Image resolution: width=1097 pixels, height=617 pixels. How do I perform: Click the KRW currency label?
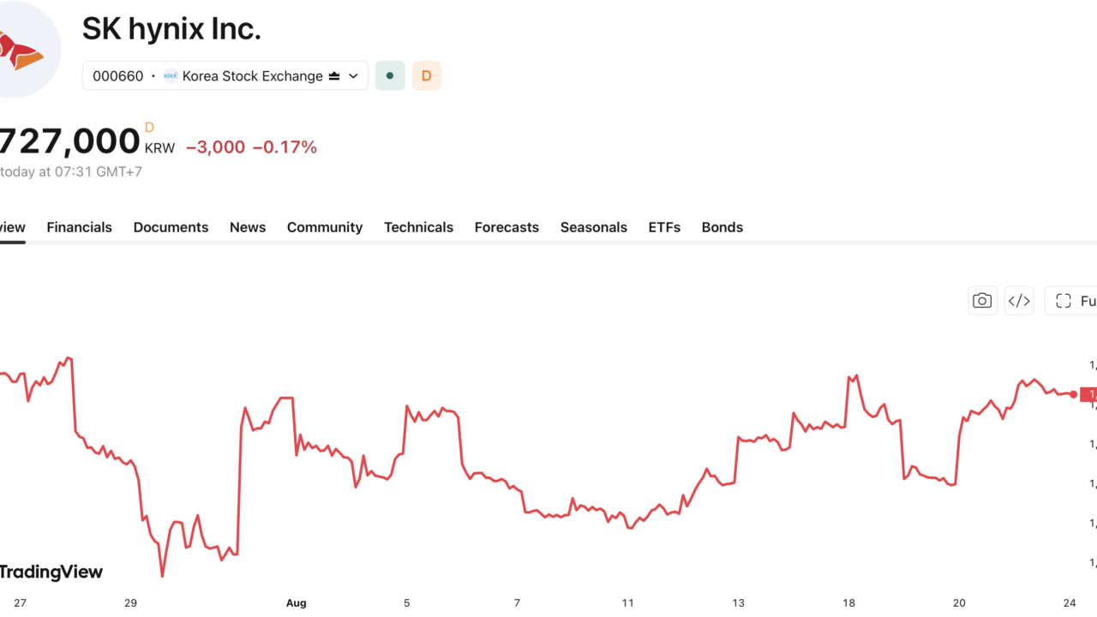tap(159, 148)
